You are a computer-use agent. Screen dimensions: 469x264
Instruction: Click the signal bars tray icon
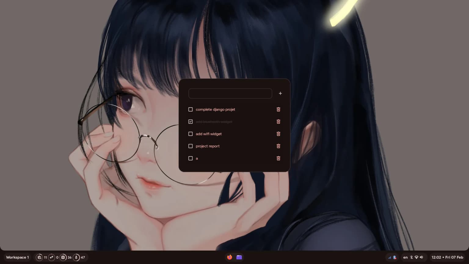(x=390, y=258)
